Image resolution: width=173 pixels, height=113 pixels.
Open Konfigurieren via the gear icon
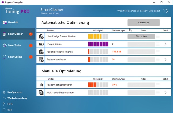(x=4, y=92)
